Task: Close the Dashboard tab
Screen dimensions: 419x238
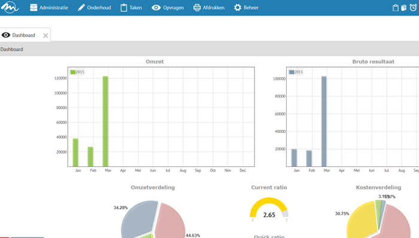Action: [x=45, y=35]
